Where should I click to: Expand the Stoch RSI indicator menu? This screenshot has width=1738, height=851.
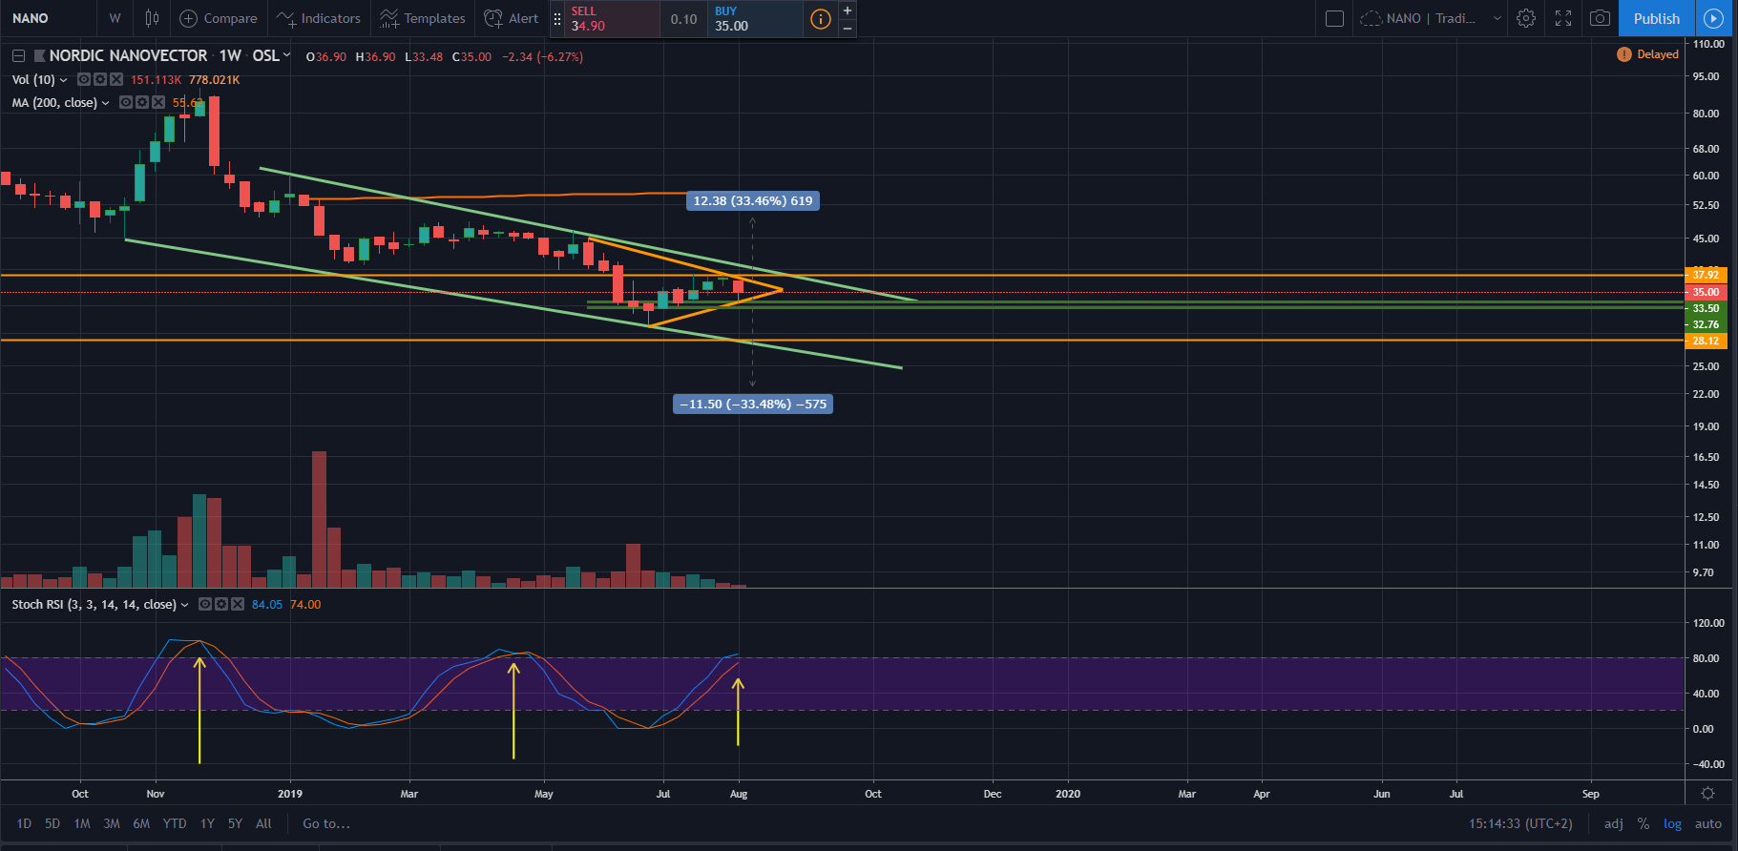(x=185, y=605)
